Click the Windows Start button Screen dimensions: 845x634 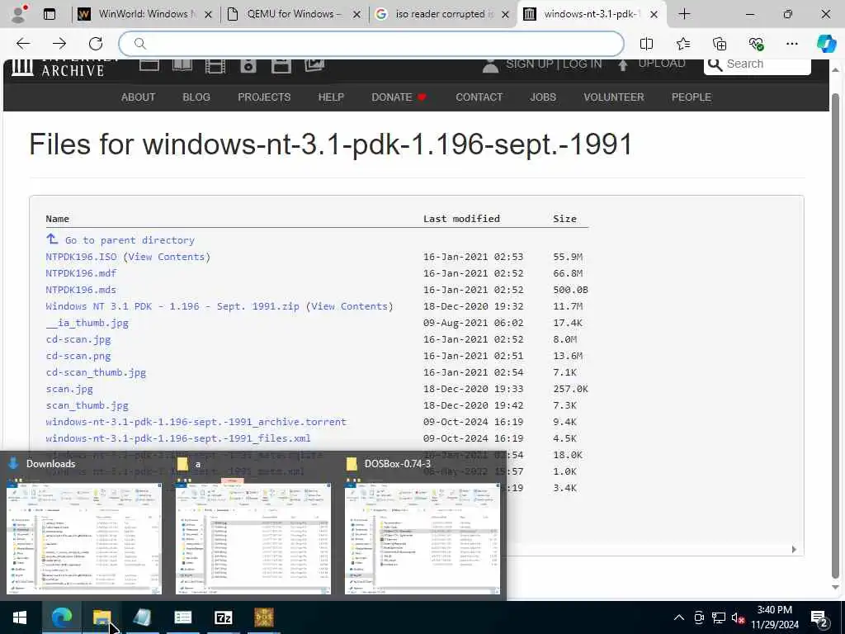click(20, 617)
